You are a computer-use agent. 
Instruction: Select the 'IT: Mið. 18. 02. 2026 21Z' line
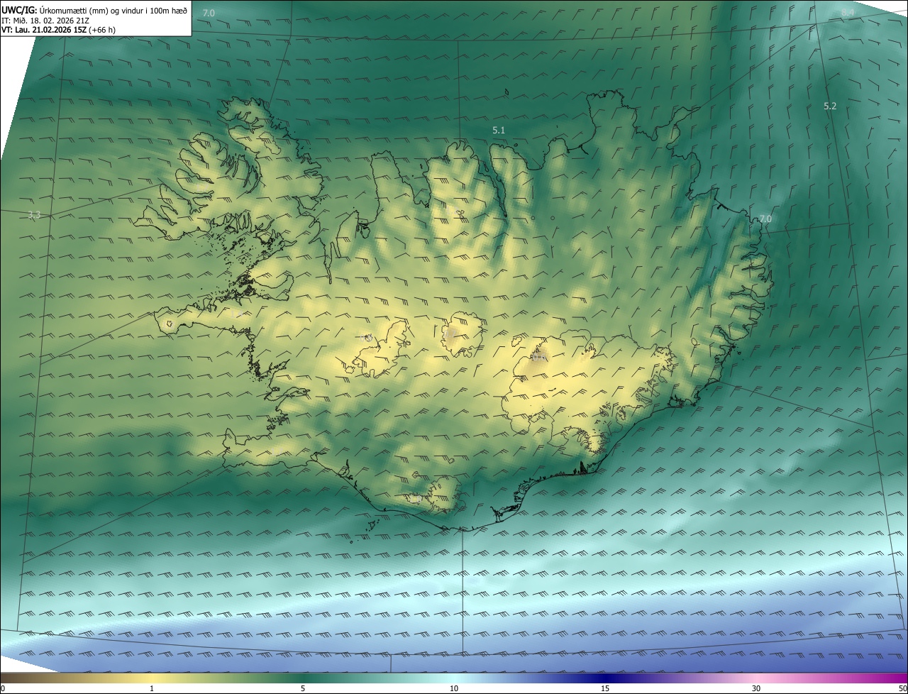pyautogui.click(x=45, y=20)
